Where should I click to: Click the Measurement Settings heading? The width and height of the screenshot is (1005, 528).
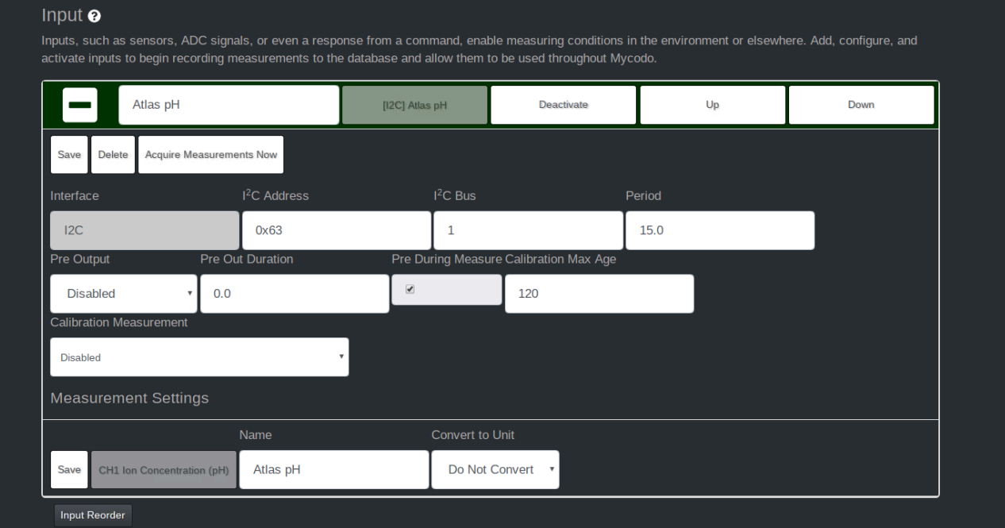(x=129, y=399)
